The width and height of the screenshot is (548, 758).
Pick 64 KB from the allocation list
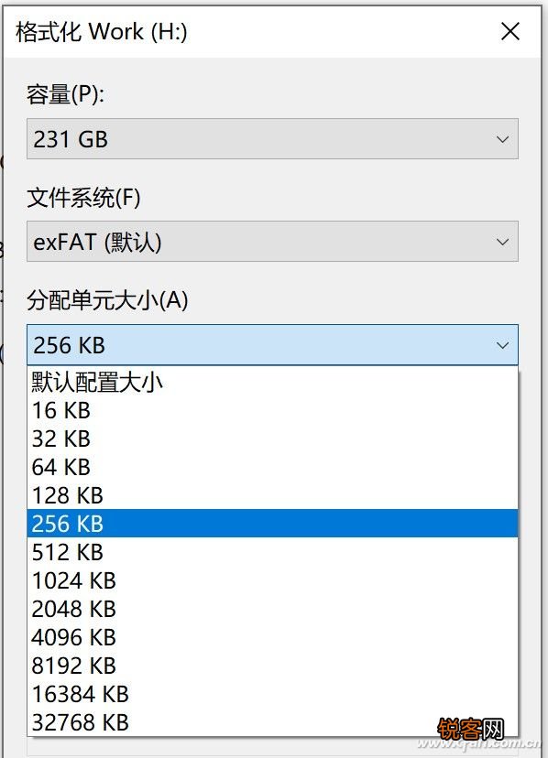tap(61, 467)
